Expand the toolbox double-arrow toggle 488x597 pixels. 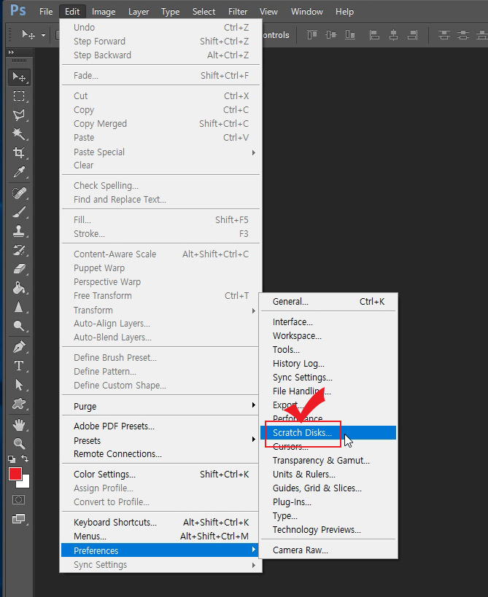pos(12,52)
